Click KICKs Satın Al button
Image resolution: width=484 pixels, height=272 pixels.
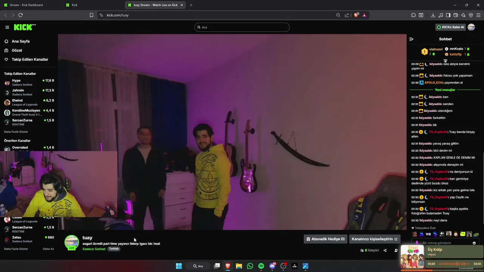[450, 27]
